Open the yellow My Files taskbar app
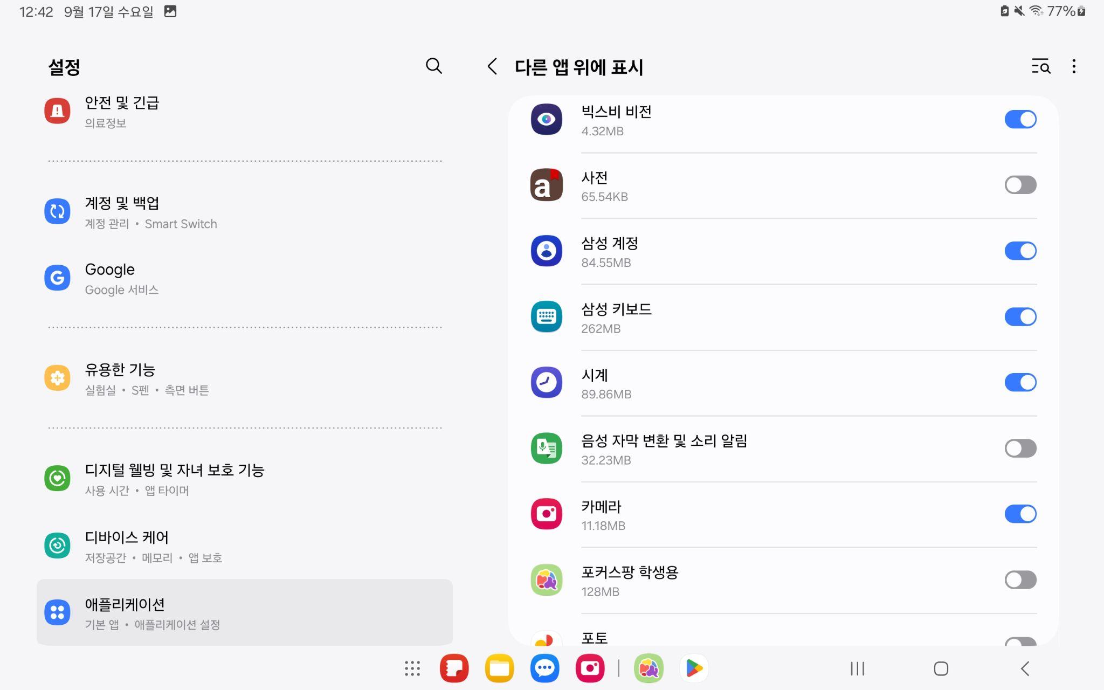 499,668
